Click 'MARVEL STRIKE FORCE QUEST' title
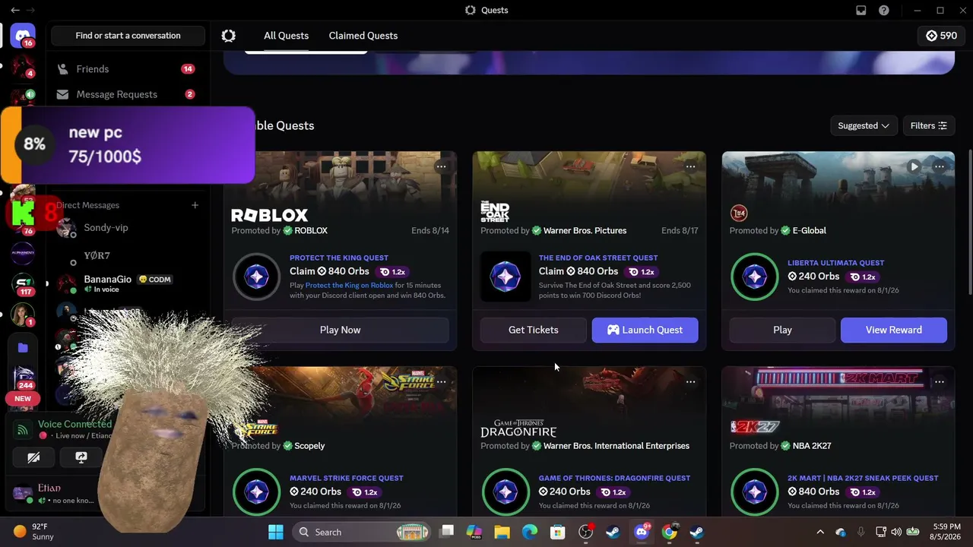The image size is (973, 547). [347, 478]
